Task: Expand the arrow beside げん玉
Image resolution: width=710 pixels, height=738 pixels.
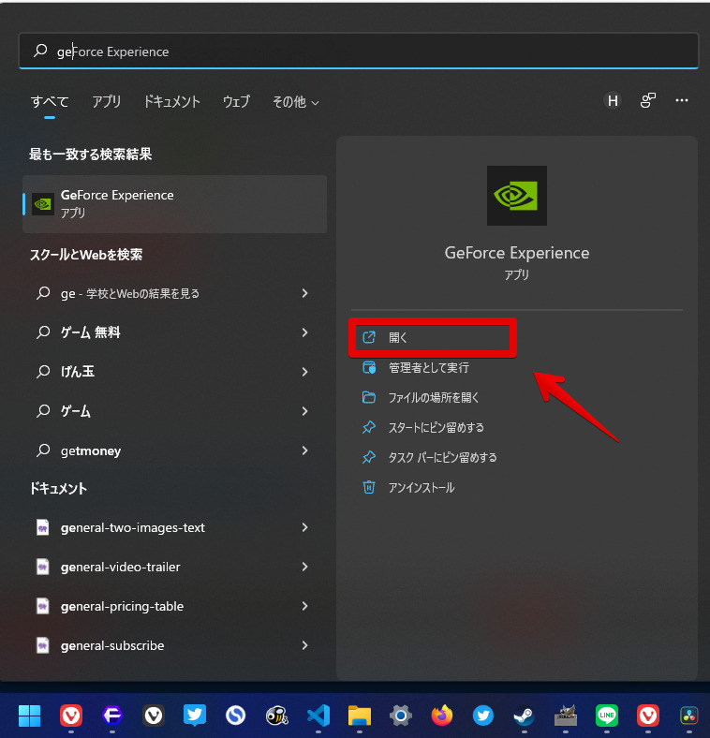Action: (304, 372)
